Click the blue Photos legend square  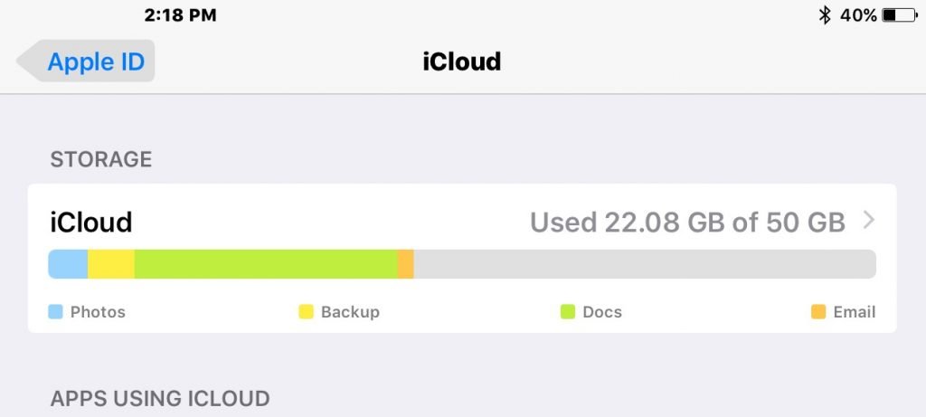coord(55,312)
